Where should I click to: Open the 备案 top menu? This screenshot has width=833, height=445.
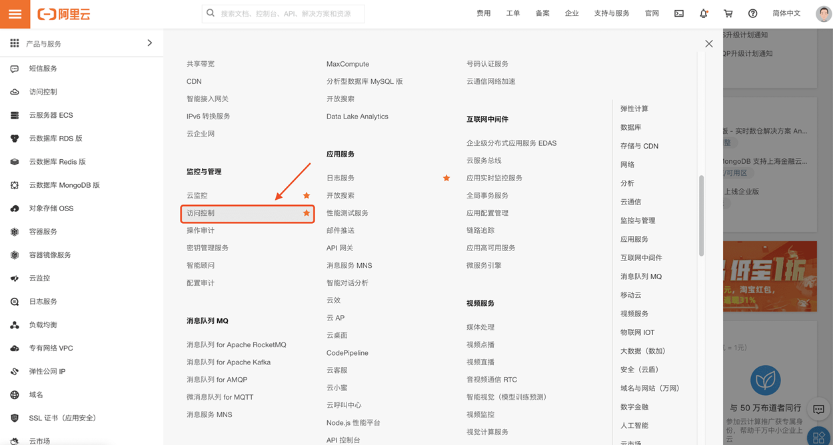click(542, 13)
